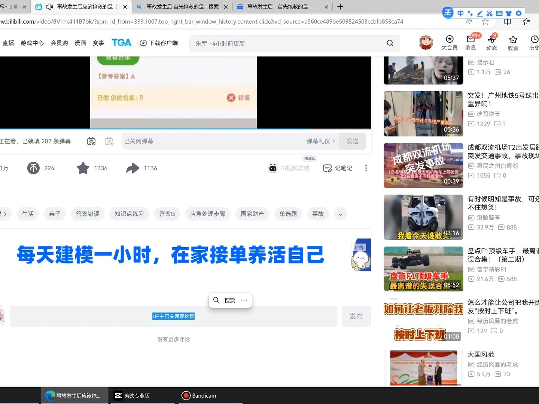Image resolution: width=539 pixels, height=404 pixels.
Task: Click 下载客户端 link
Action: 159,43
